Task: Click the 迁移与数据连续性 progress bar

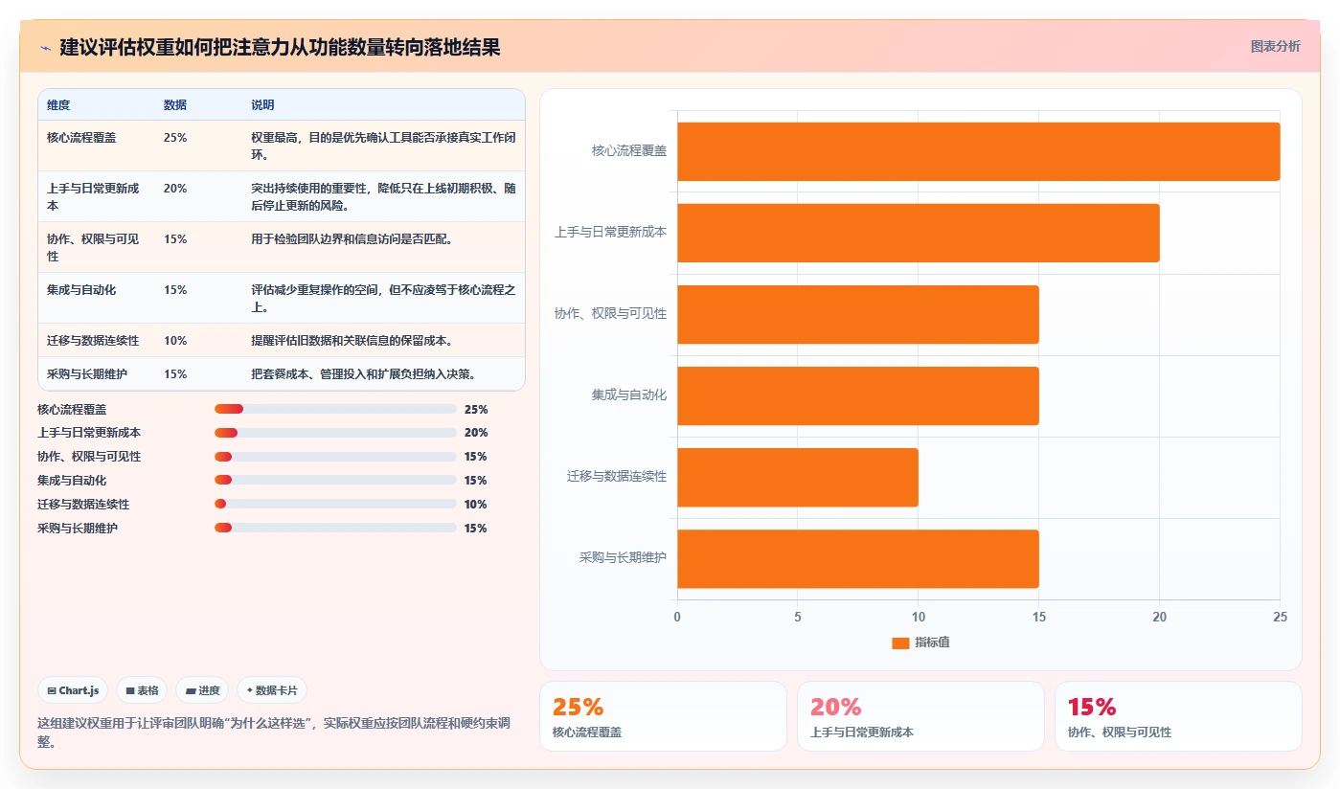Action: point(335,505)
